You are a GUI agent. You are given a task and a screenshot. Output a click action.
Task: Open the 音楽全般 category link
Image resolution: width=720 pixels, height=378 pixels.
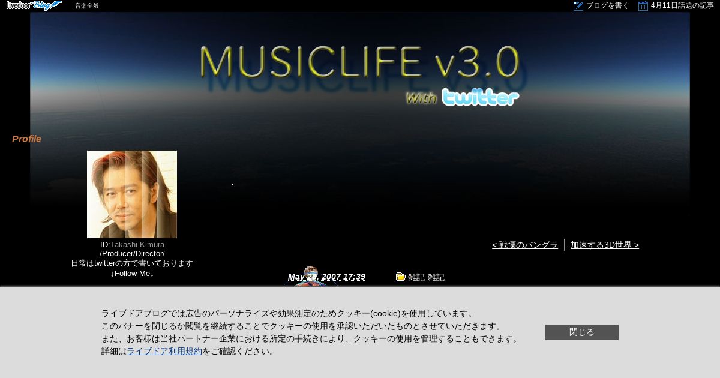(x=87, y=6)
